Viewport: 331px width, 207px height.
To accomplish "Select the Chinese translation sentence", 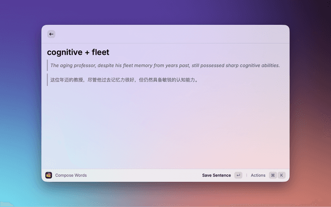I will pyautogui.click(x=124, y=80).
